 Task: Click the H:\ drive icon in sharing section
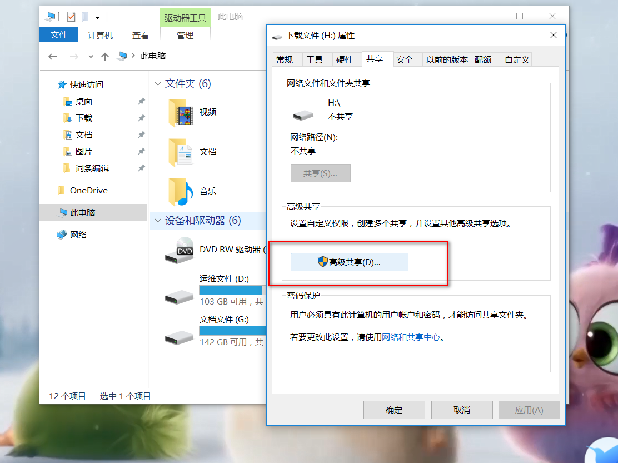(x=303, y=115)
